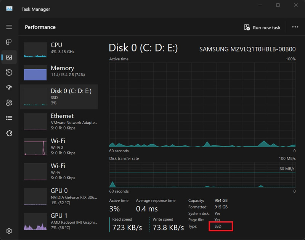Open the Services page icon
This screenshot has width=305, height=240.
click(9, 133)
